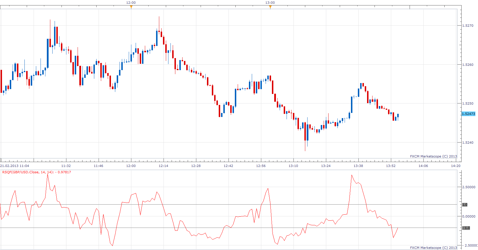Viewport: 478px width, 250px height.
Task: Click the FXCM Marketscope watermark in indicator pane
Action: [433, 248]
